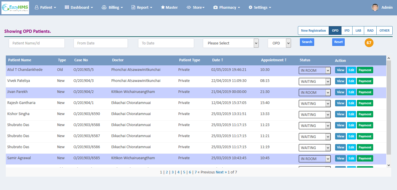Screen dimensions: 397x190
Task: Click the Search button
Action: point(307,42)
